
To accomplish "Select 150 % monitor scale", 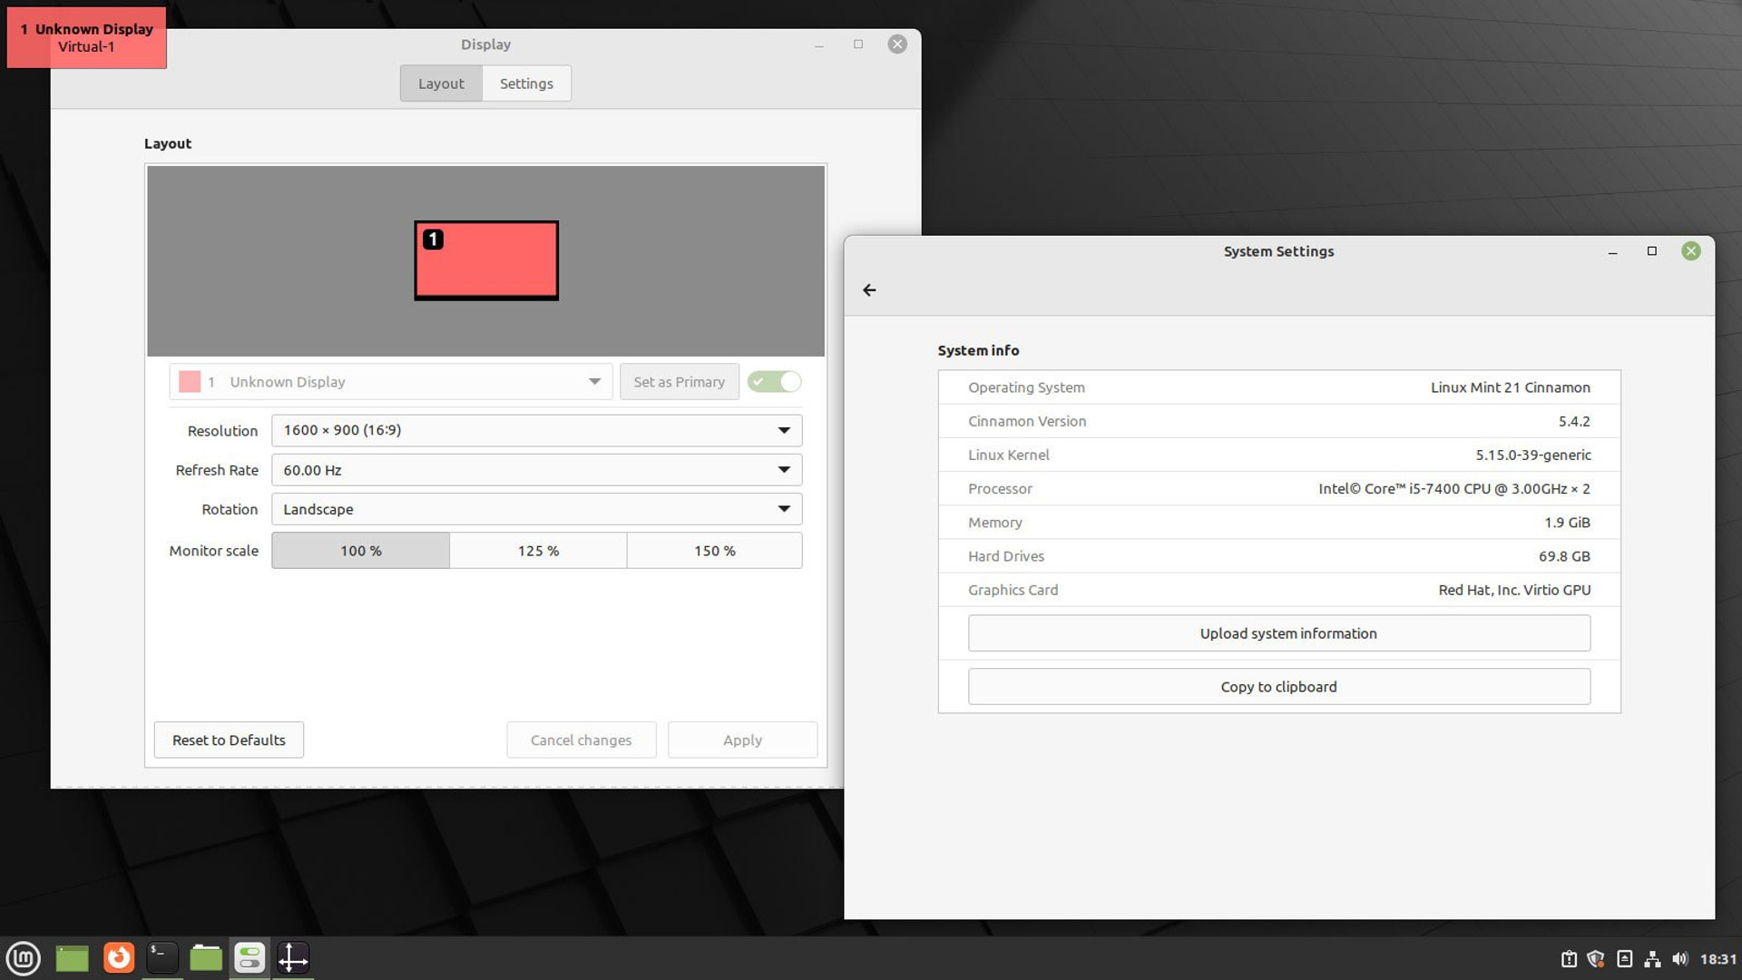I will [715, 551].
